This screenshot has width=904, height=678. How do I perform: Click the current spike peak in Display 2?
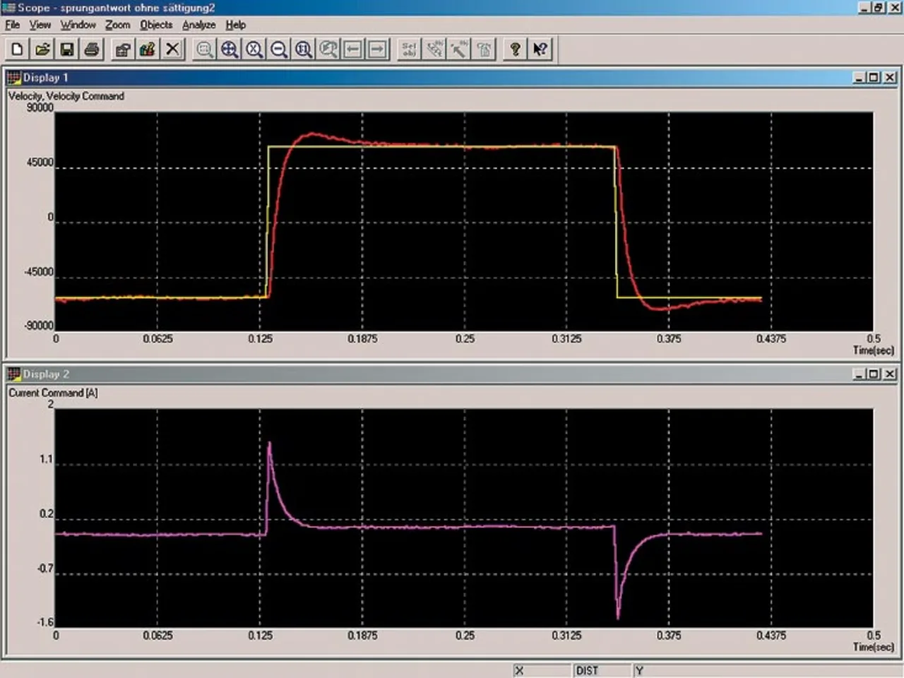pos(269,444)
